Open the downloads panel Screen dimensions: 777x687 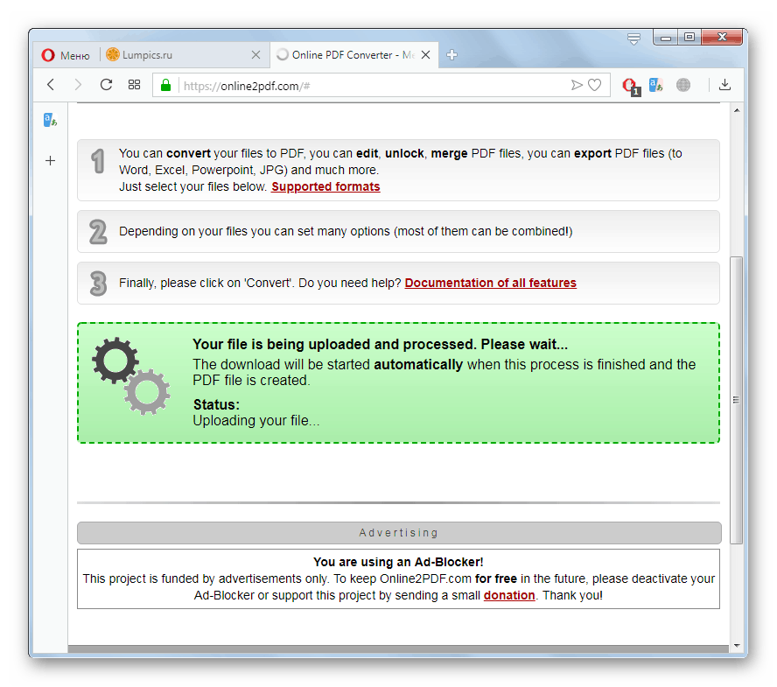(724, 85)
